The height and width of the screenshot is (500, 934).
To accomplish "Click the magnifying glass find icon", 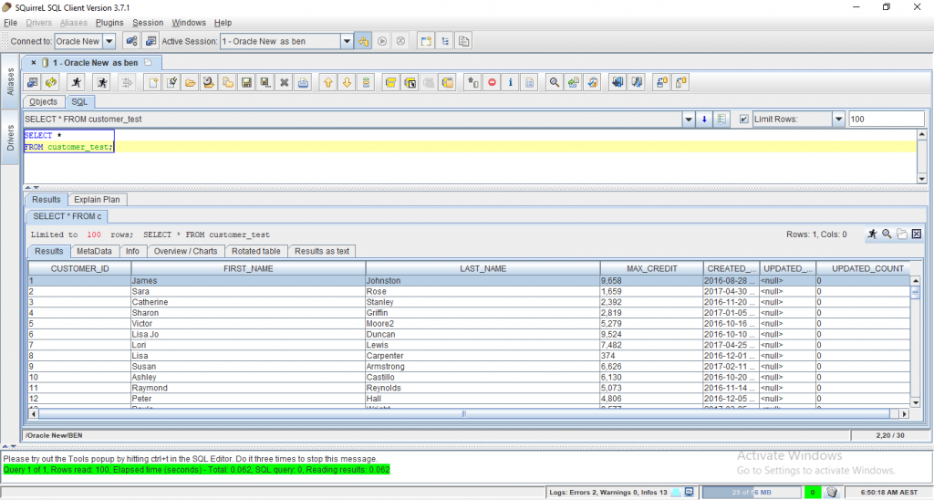I will (x=553, y=82).
